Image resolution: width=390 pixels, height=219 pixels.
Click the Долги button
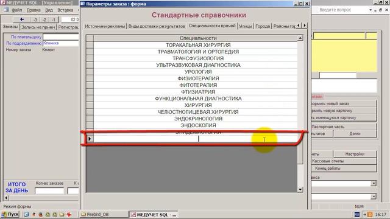point(355,134)
